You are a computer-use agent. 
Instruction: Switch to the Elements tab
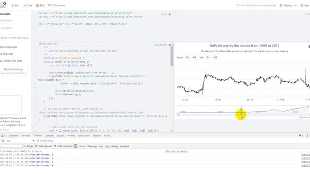[14, 136]
